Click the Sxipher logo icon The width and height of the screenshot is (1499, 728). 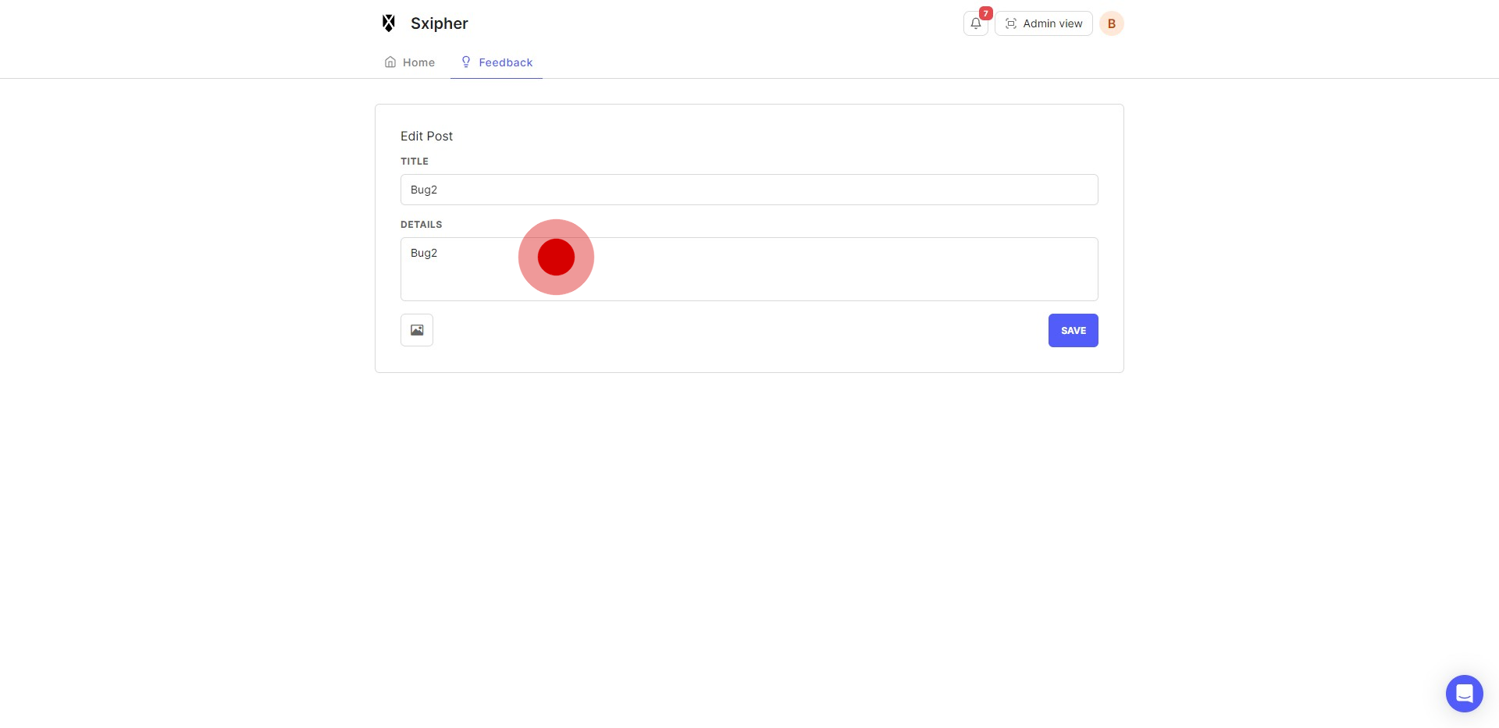pos(389,23)
